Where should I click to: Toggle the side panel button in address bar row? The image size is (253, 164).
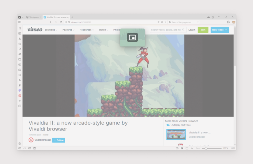(20, 22)
